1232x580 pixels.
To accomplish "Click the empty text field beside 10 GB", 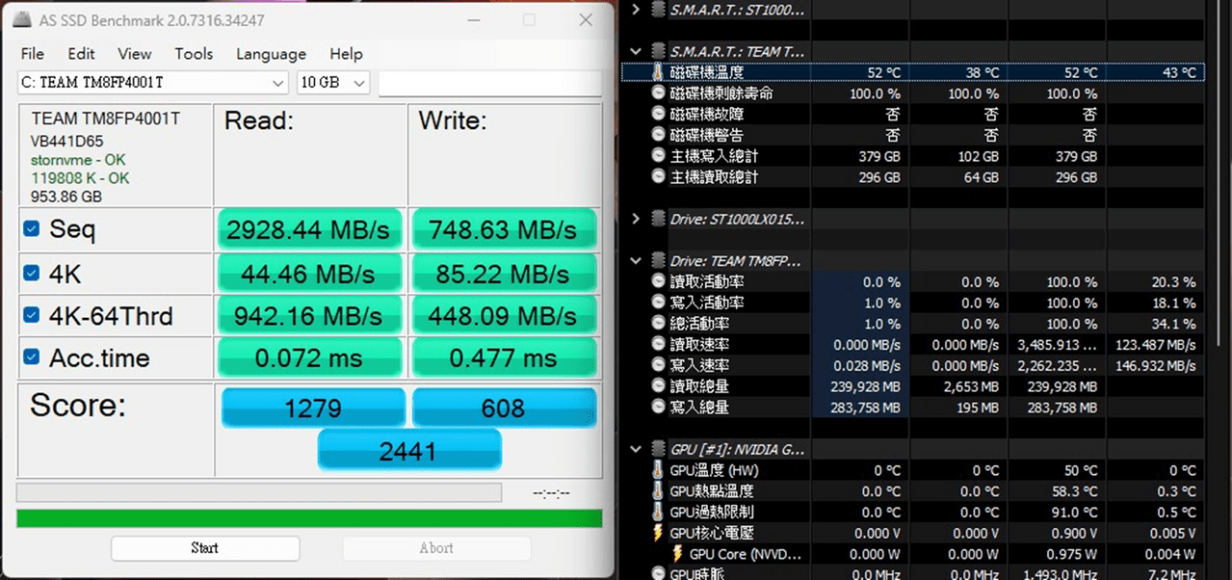I will click(490, 83).
